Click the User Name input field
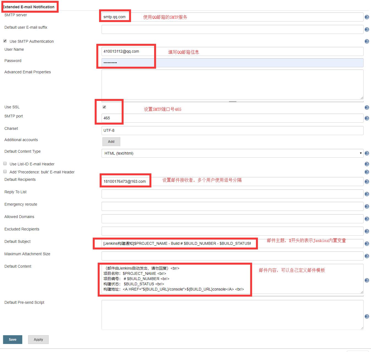Screen dimensions: 371x352 (232, 51)
